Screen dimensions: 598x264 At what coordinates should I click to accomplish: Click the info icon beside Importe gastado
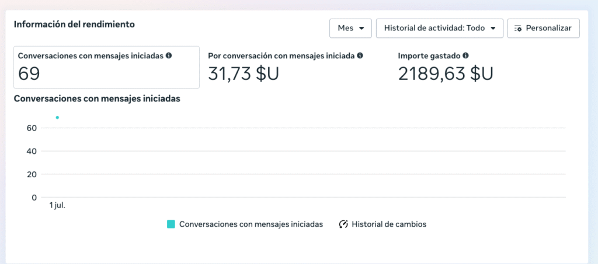[x=465, y=56]
